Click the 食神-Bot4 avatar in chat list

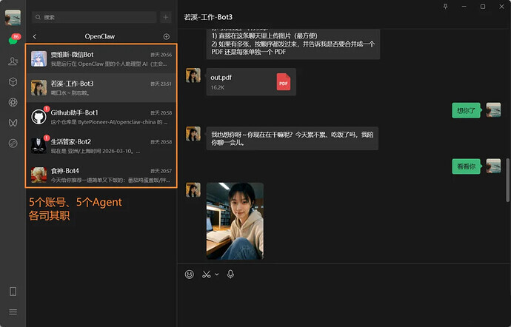click(39, 175)
